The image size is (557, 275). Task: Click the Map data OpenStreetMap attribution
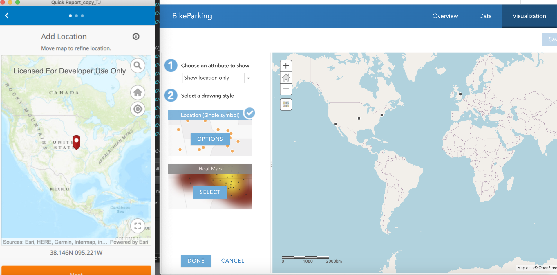pyautogui.click(x=537, y=268)
